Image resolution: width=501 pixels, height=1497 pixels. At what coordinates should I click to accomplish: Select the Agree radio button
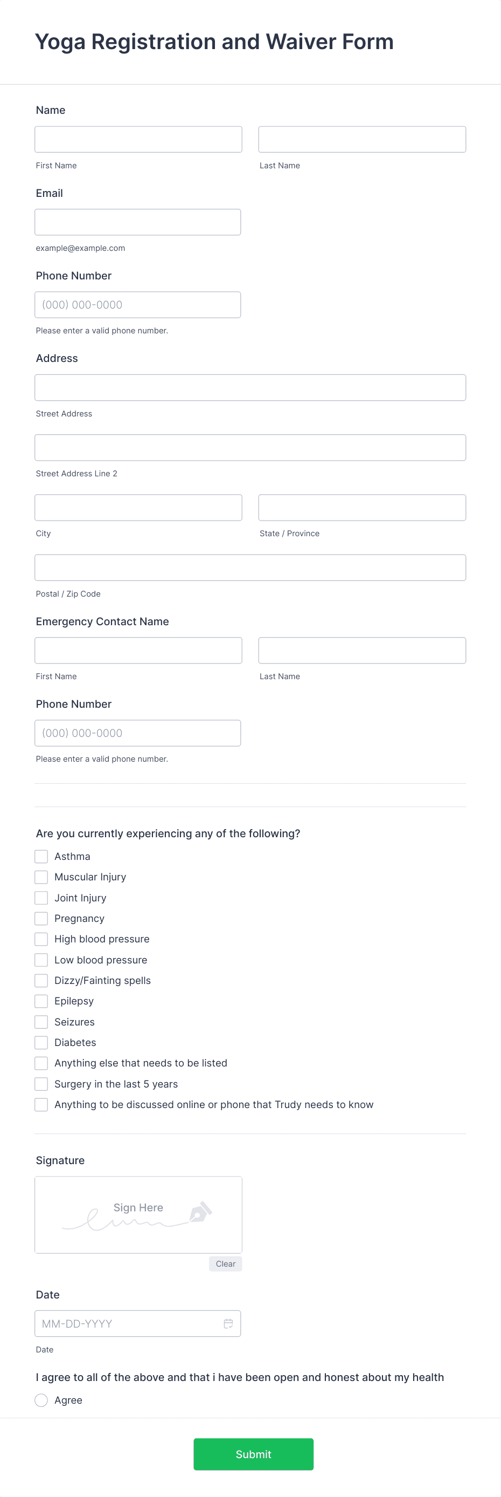(x=40, y=1400)
